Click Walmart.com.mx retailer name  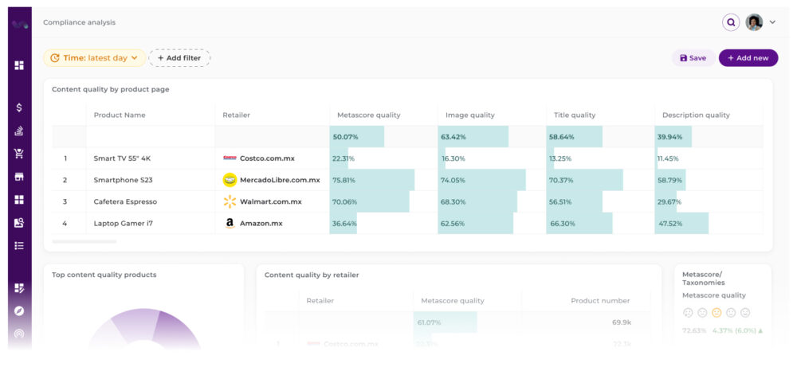(x=271, y=201)
